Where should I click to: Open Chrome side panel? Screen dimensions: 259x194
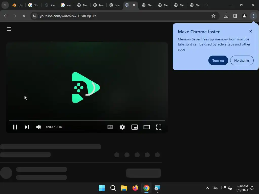coord(235,16)
